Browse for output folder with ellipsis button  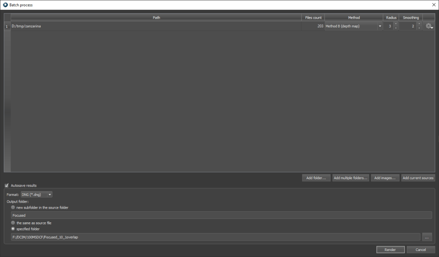(427, 237)
